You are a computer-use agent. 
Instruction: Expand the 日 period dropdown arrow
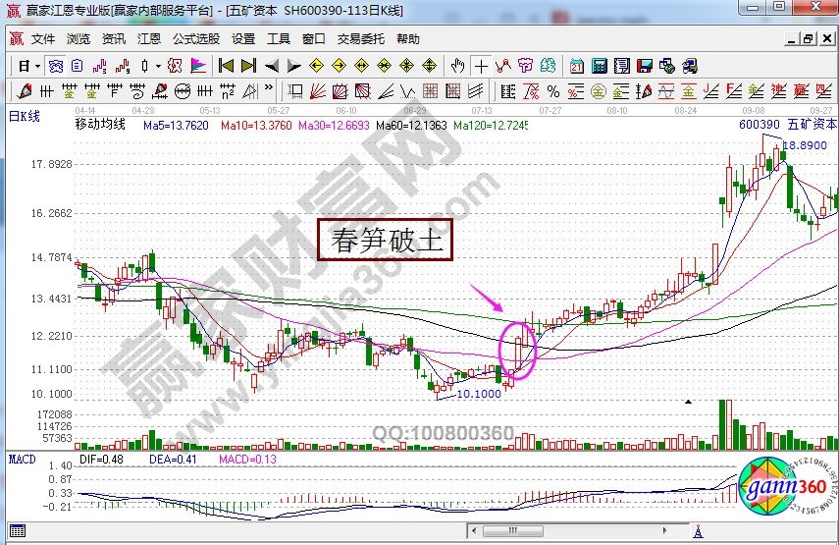point(38,67)
